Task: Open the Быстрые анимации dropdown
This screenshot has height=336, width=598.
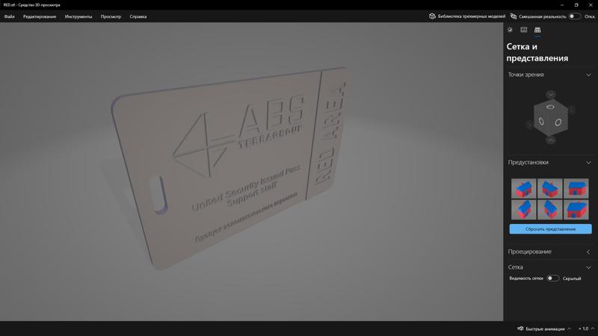Action: [569, 329]
